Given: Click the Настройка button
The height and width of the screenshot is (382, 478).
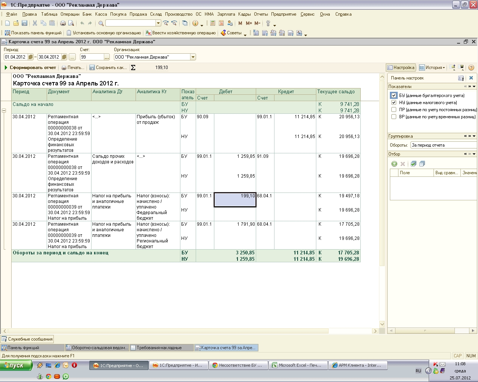Looking at the screenshot, I should (x=401, y=68).
